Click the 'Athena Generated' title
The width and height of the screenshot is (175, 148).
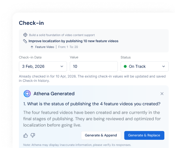(54, 94)
